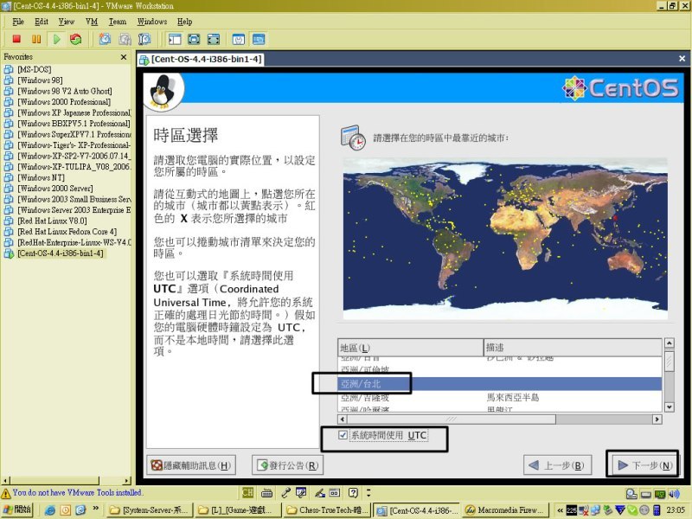This screenshot has height=519, width=692.
Task: Select [Red Hat Linux Fedora Core 4]
Action: pos(67,232)
